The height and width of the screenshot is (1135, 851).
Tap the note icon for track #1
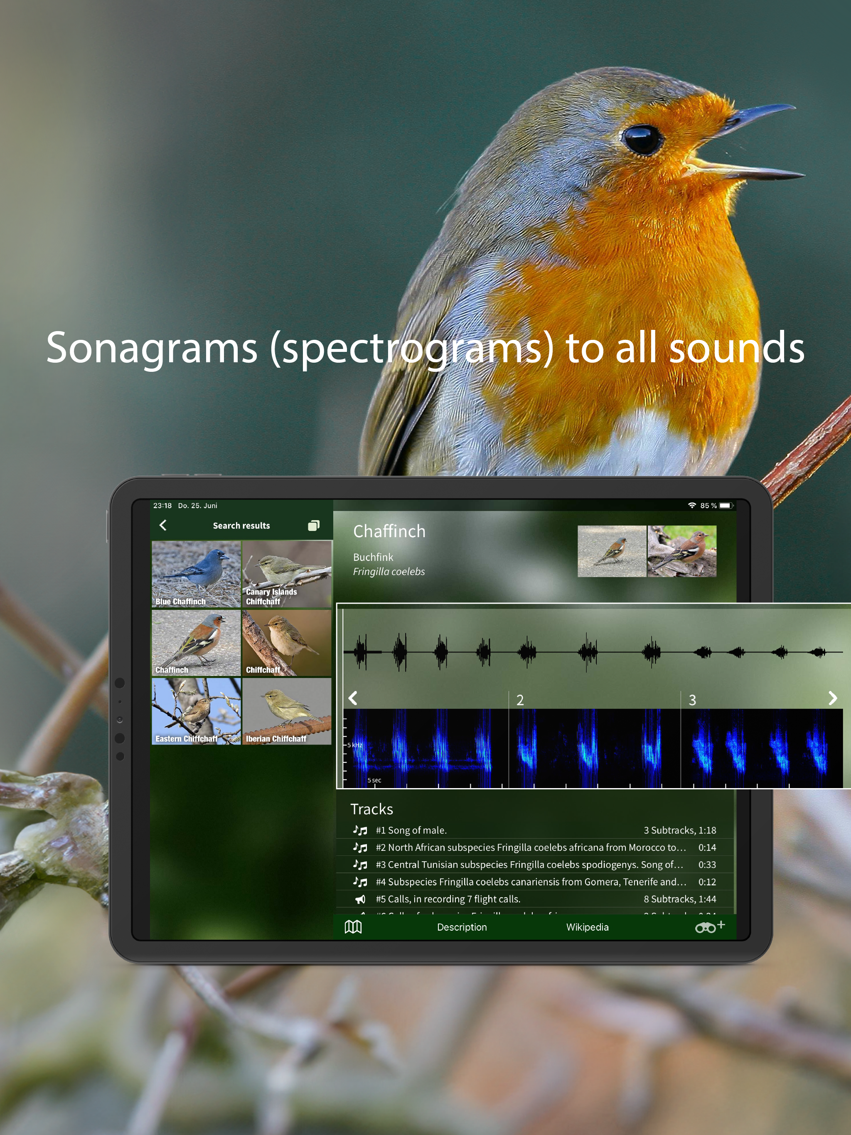(x=360, y=830)
